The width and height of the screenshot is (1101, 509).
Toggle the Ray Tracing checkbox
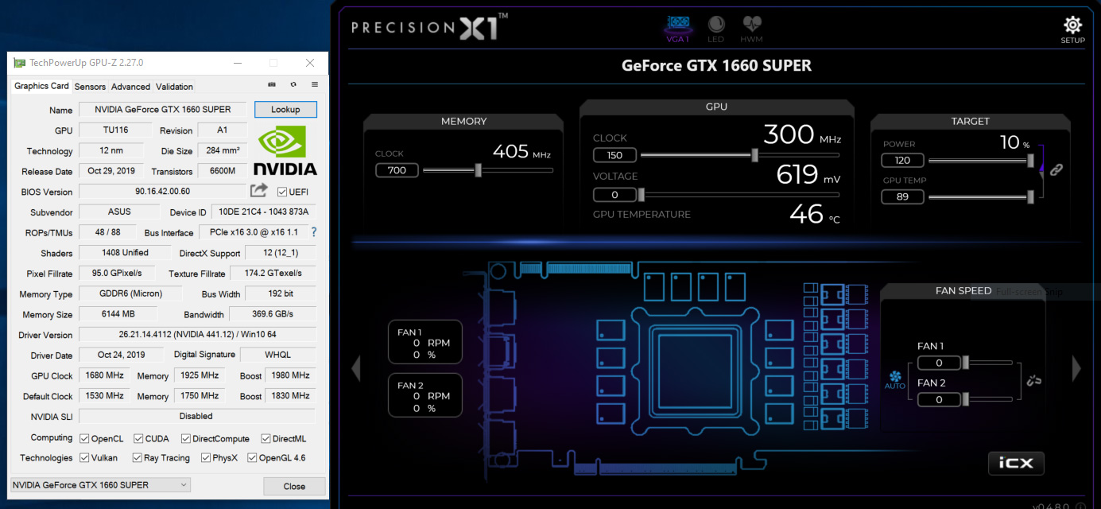tap(137, 457)
